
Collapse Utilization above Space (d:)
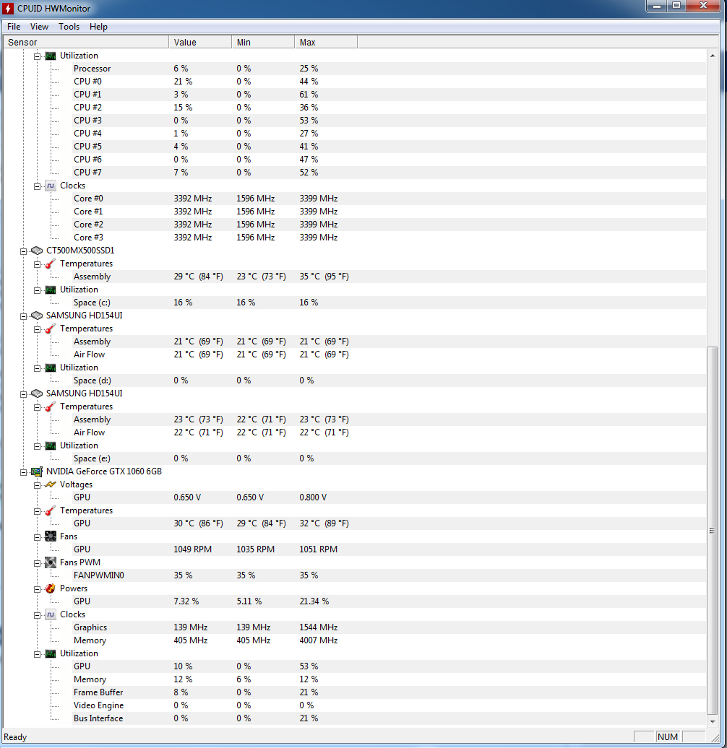tap(38, 368)
